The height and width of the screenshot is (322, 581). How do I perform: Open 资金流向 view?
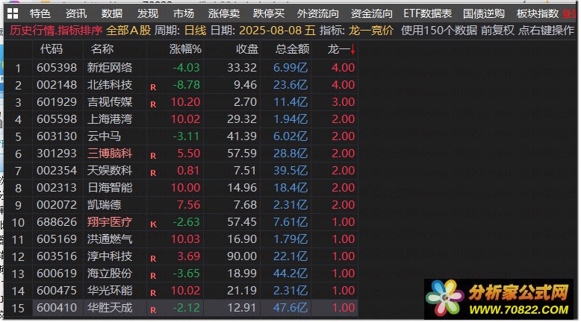(372, 13)
